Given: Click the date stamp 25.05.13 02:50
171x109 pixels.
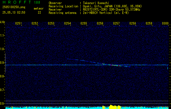Looking at the screenshot, I should [x=14, y=13].
